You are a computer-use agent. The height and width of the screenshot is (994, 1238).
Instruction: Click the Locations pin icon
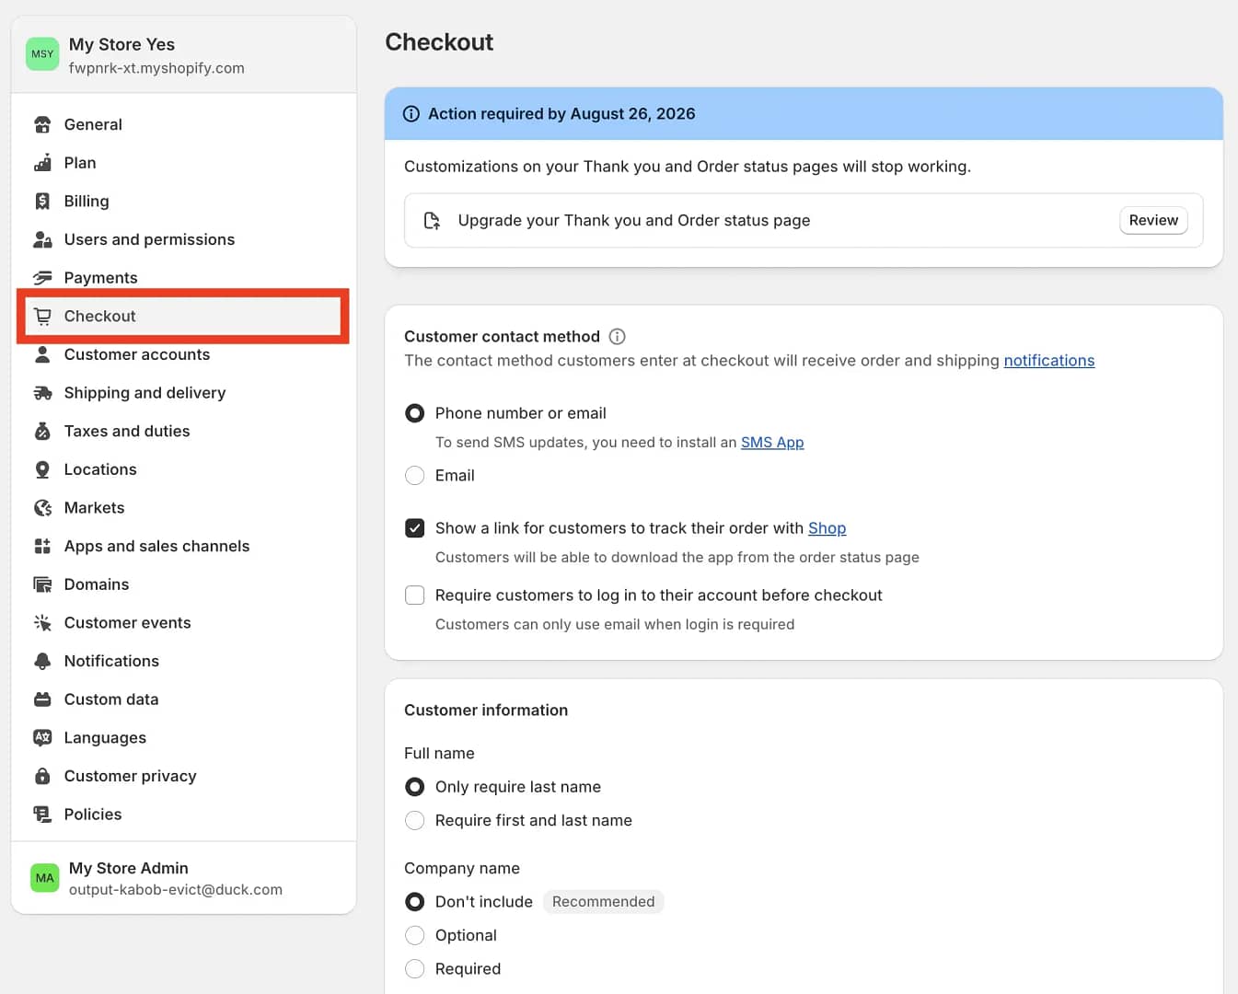(x=42, y=469)
